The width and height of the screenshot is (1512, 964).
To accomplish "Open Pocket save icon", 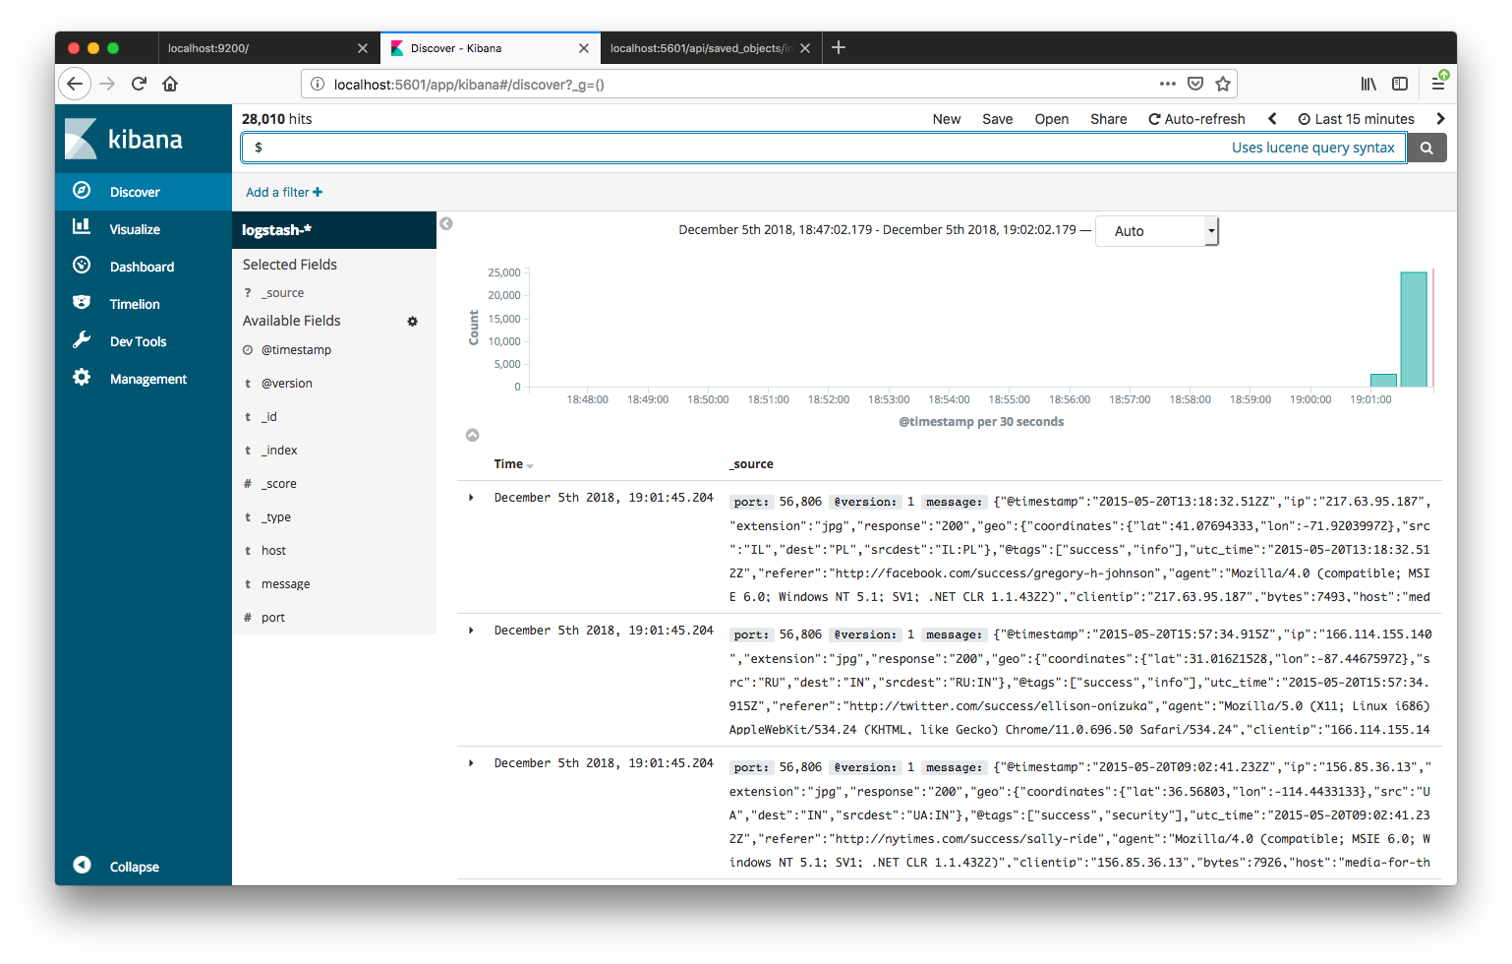I will point(1195,84).
